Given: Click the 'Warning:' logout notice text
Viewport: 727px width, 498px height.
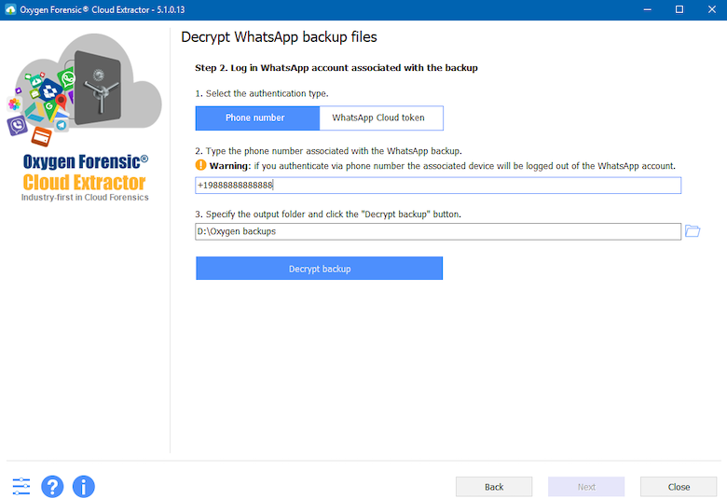Looking at the screenshot, I should pos(443,166).
